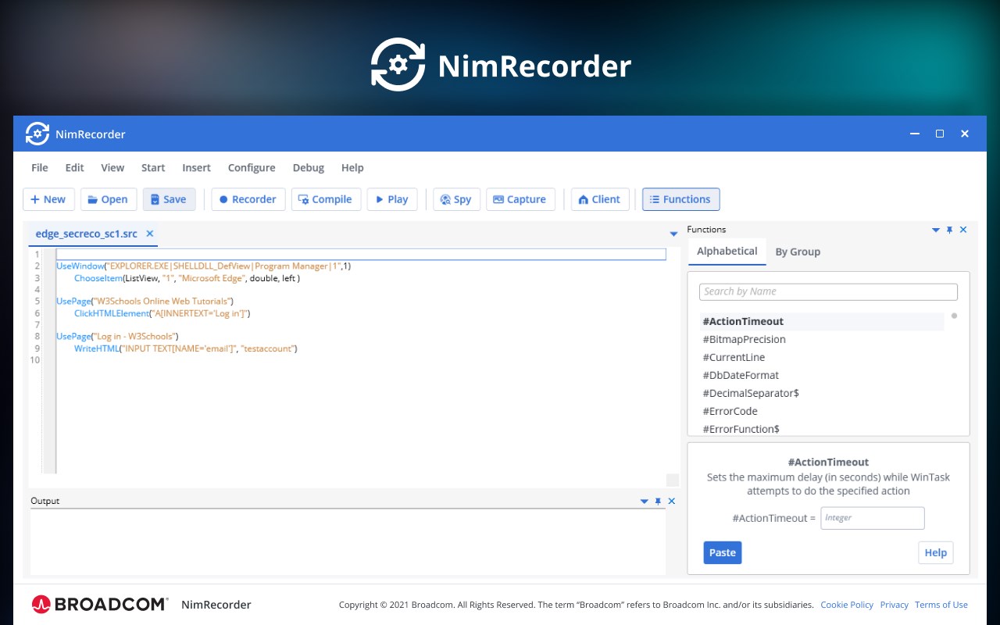Open the Start menu item
The width and height of the screenshot is (1000, 625).
[153, 167]
